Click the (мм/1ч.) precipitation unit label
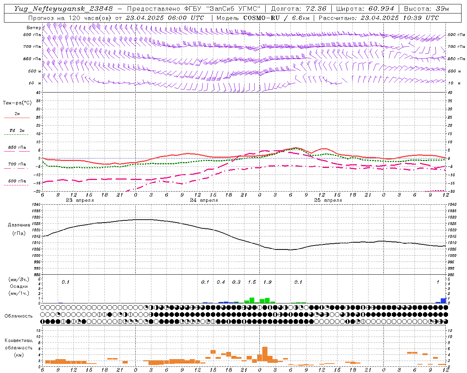This screenshot has height=373, width=467. pyautogui.click(x=19, y=293)
